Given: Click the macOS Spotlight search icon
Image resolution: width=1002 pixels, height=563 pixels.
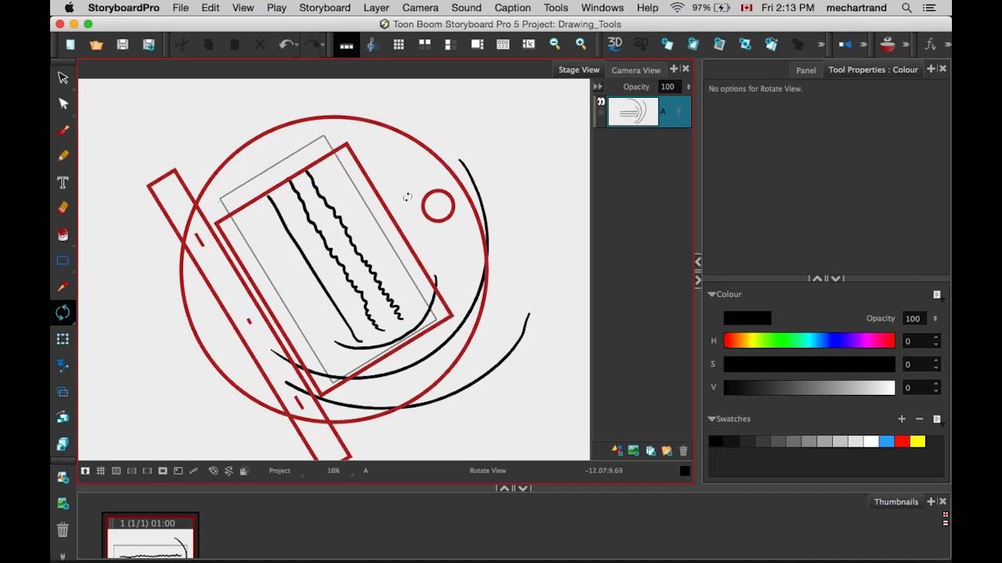Looking at the screenshot, I should coord(906,8).
